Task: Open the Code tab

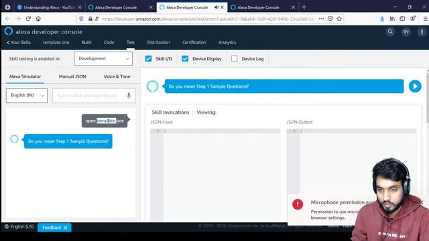Action: point(109,42)
